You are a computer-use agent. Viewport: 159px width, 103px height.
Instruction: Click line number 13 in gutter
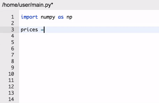(x=11, y=93)
